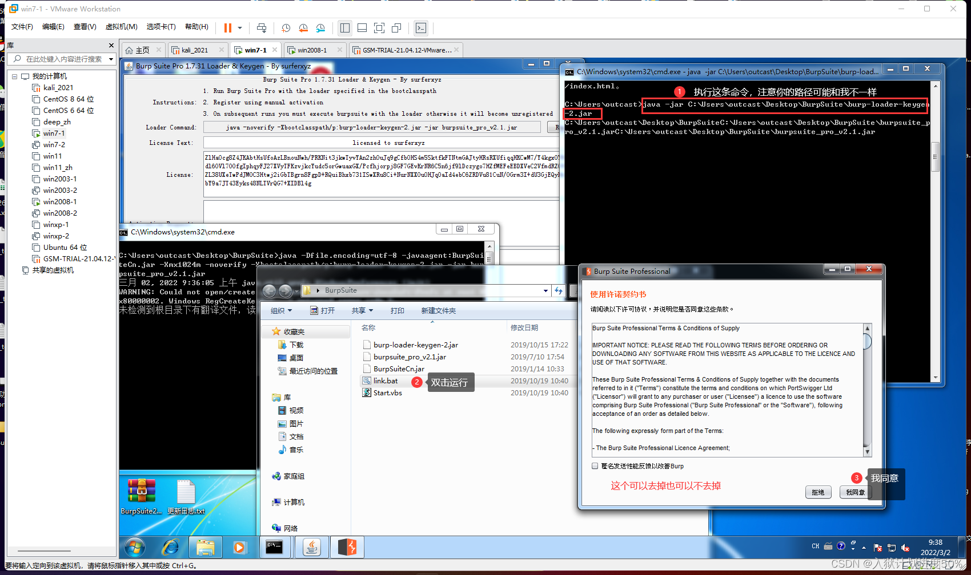
Task: Click the license agreement scroll down arrow
Action: 867,452
